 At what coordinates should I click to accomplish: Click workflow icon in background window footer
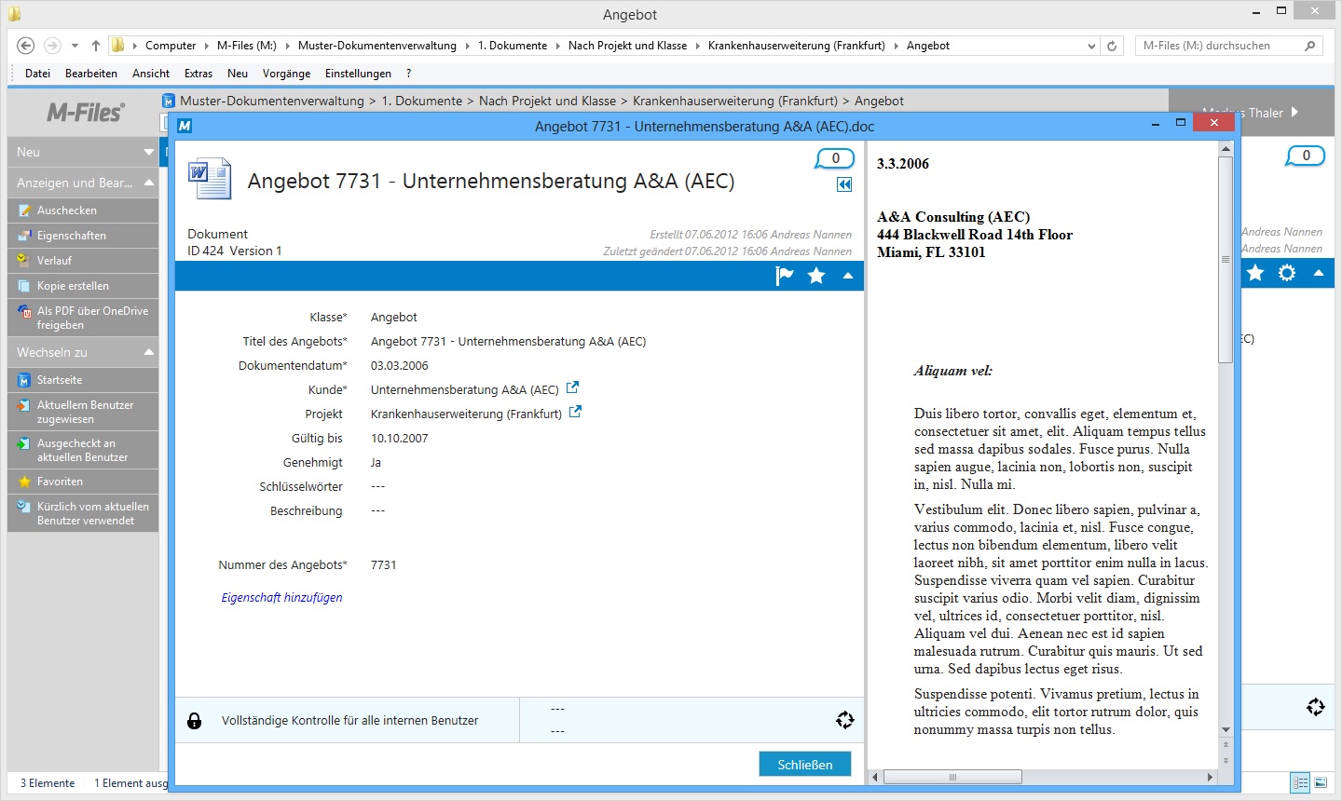pos(1315,707)
